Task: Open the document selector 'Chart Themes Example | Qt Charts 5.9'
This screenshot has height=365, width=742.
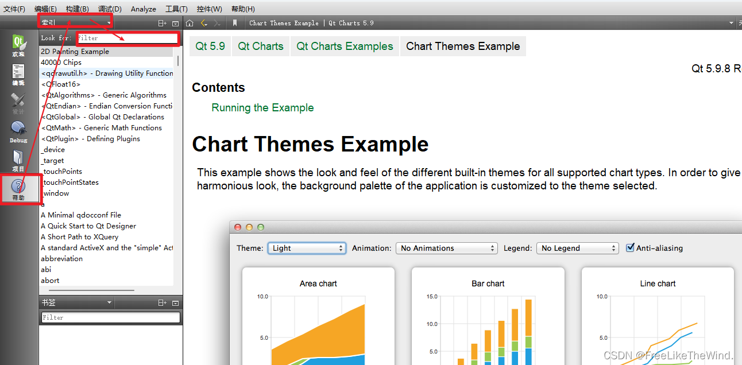Action: coord(491,23)
